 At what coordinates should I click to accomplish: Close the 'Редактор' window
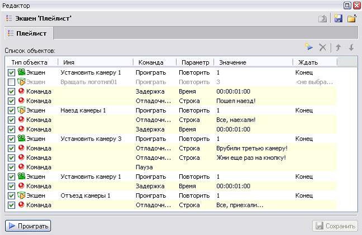[357, 6]
